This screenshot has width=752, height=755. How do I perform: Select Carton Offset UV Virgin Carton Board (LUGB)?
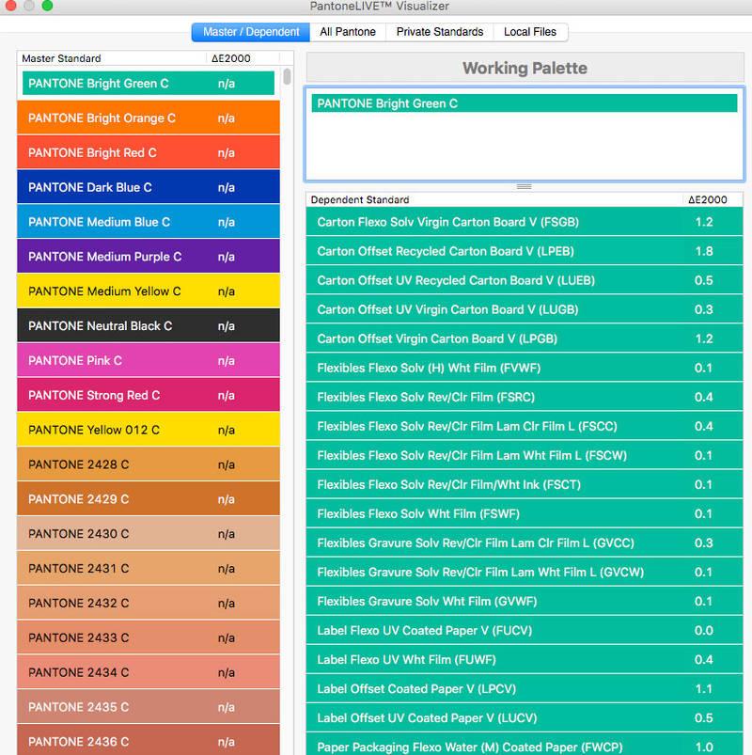coord(525,309)
